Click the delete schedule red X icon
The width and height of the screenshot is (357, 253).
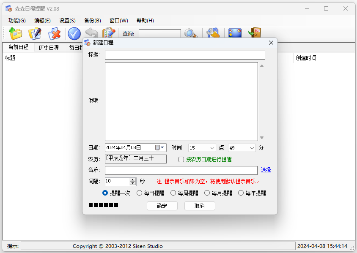[54, 34]
